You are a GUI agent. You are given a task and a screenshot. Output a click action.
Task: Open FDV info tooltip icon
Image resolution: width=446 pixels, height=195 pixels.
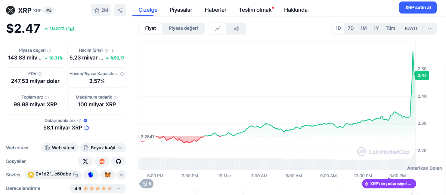[x=40, y=74]
